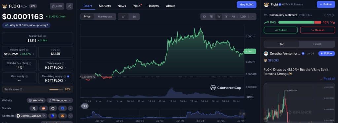Screen dimensions: 338x123
Task: Expand Total supply details arrow
Action: (65, 68)
